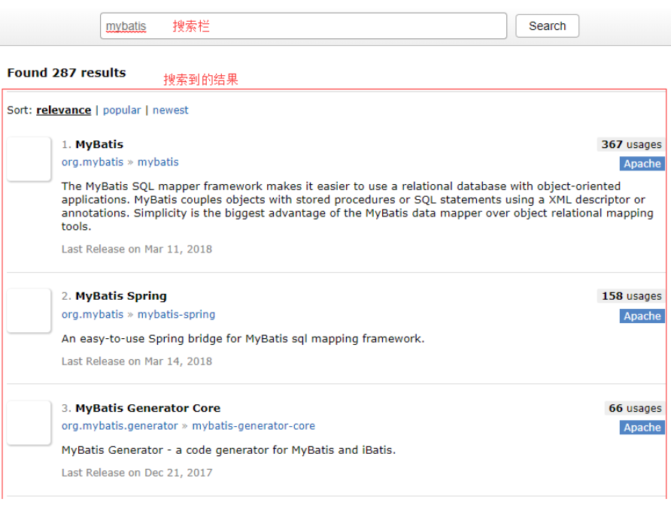
Task: View the 66 usages of MyBatis Generator Core
Action: 635,408
